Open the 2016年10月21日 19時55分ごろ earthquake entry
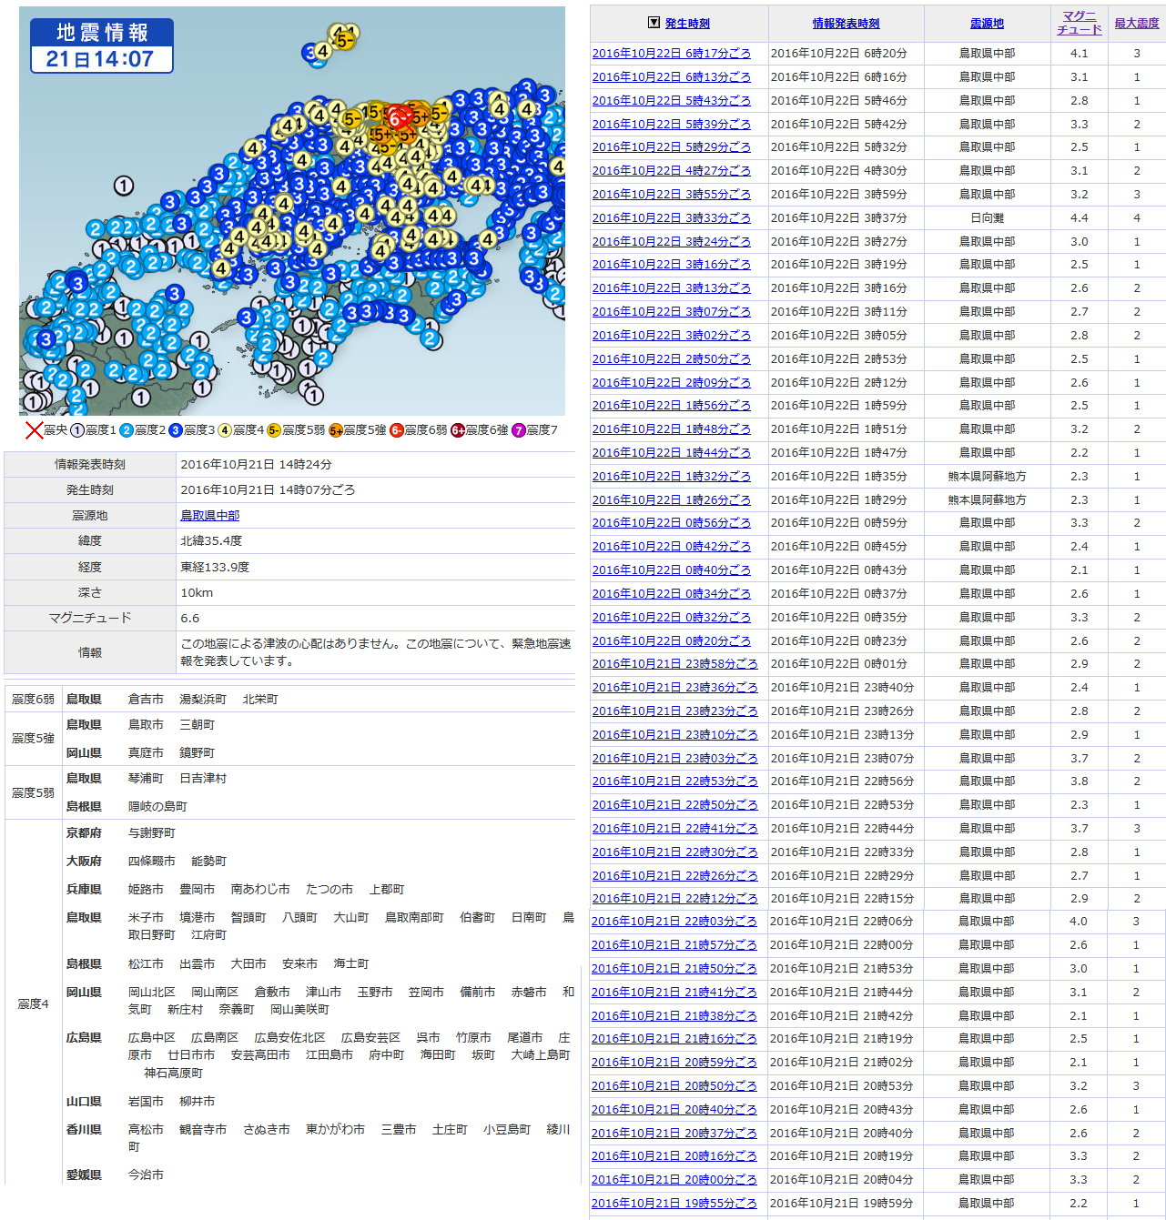This screenshot has width=1166, height=1220. point(674,1204)
